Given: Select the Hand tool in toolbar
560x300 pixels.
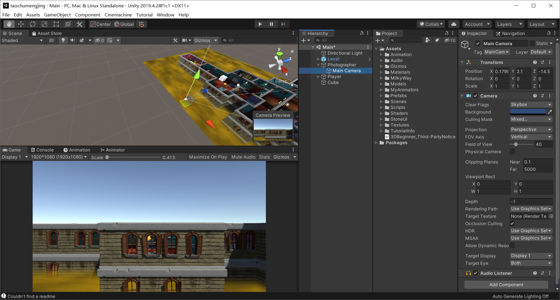Looking at the screenshot, I should point(9,24).
